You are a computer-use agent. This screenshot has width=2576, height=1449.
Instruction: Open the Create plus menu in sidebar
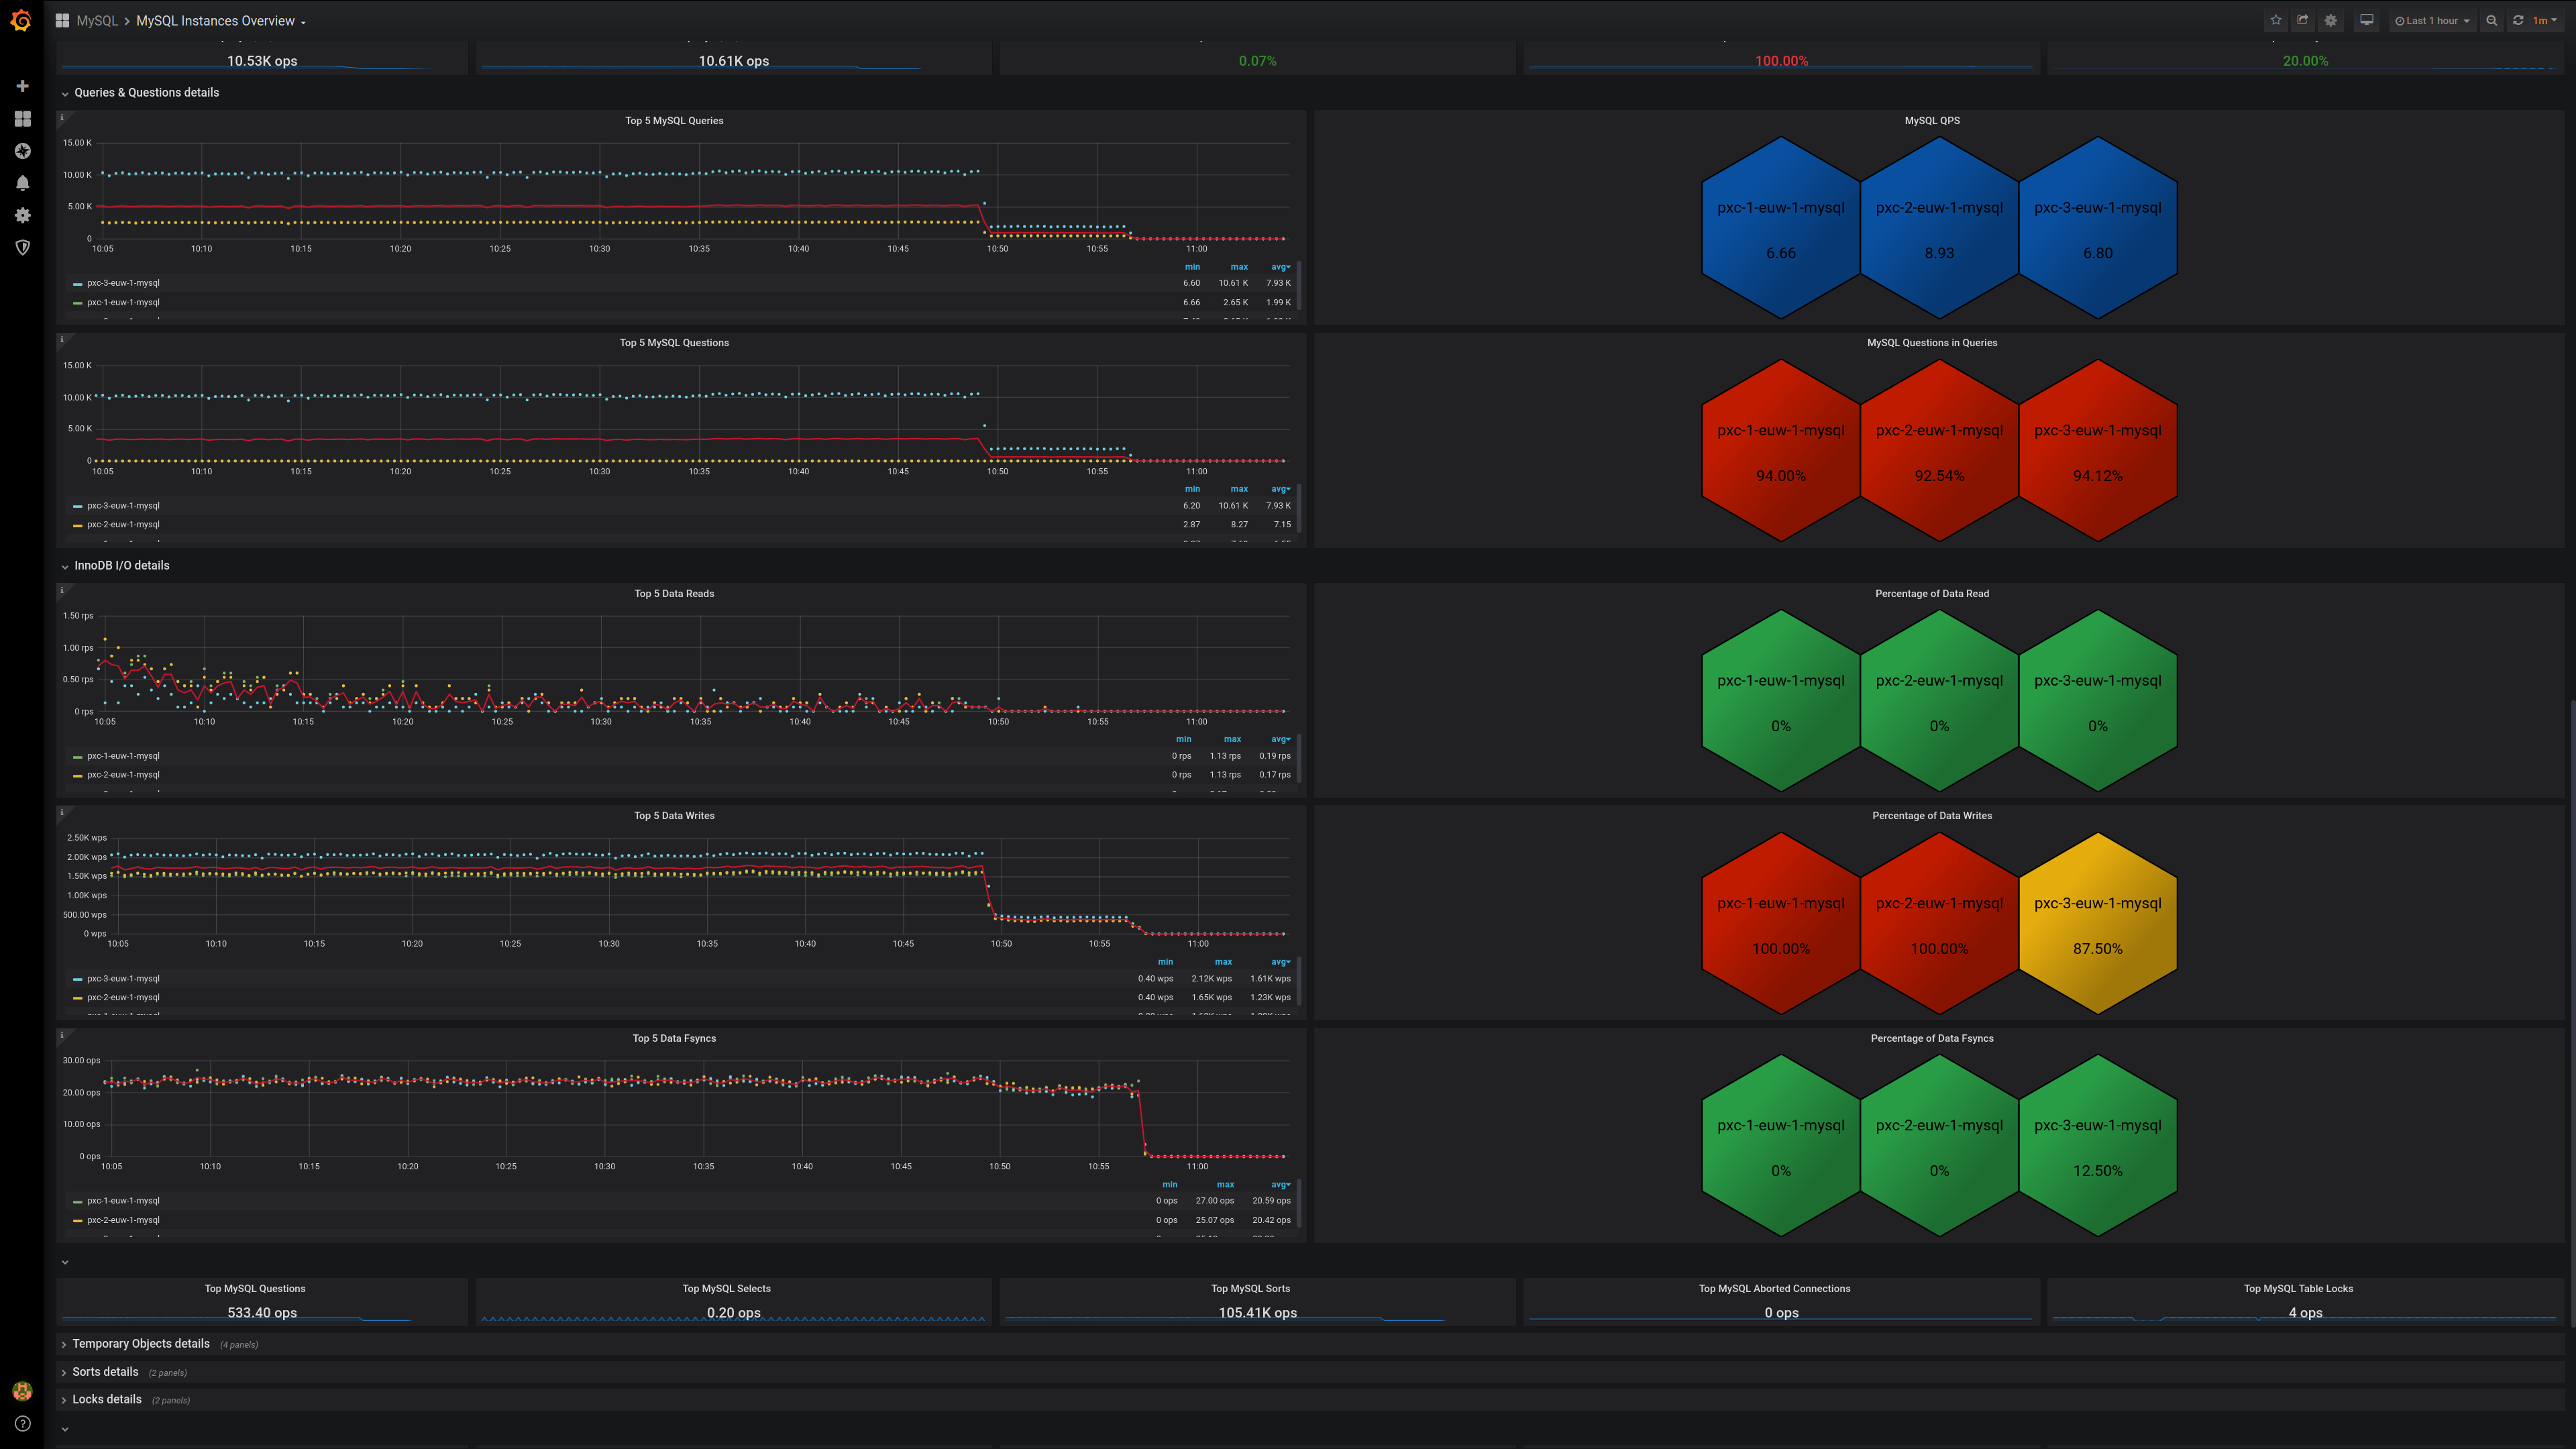click(22, 86)
